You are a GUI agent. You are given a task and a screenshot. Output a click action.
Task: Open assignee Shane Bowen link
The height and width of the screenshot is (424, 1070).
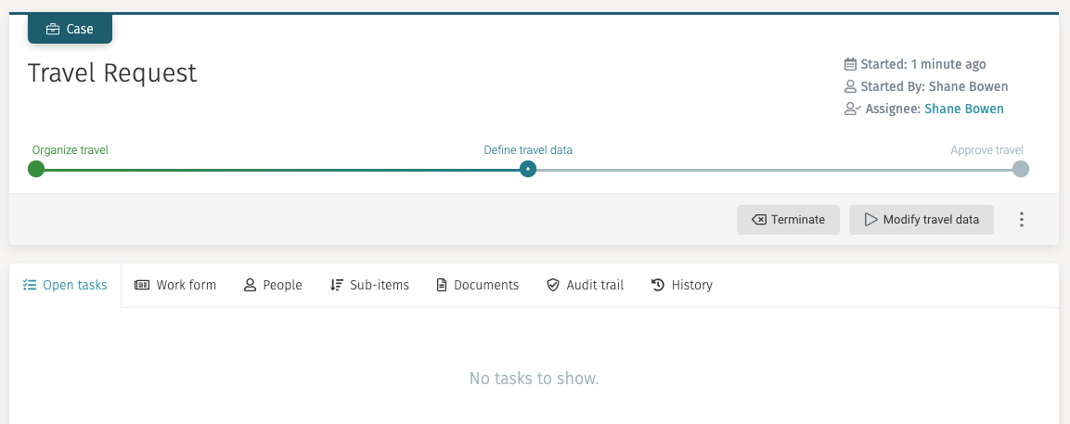click(x=963, y=109)
